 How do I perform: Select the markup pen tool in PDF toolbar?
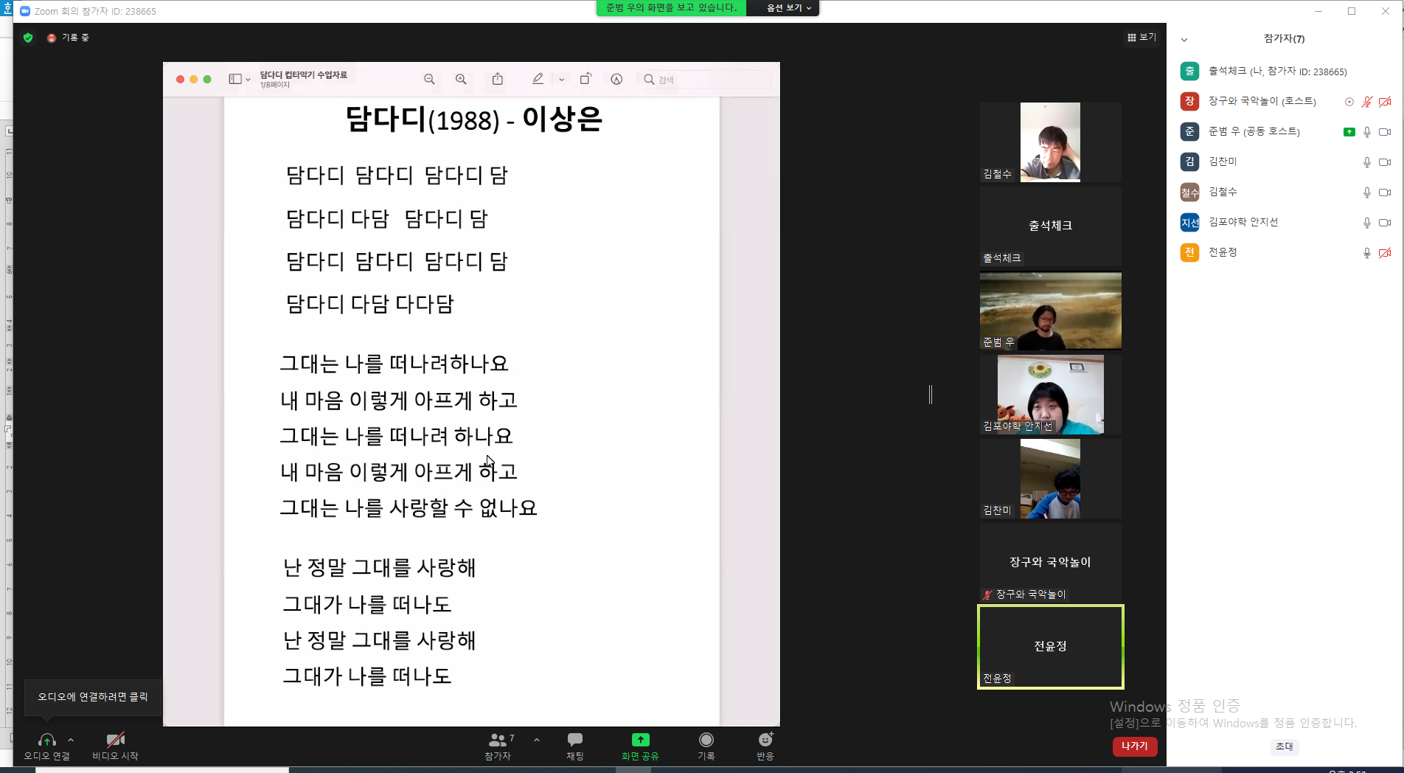tap(538, 79)
